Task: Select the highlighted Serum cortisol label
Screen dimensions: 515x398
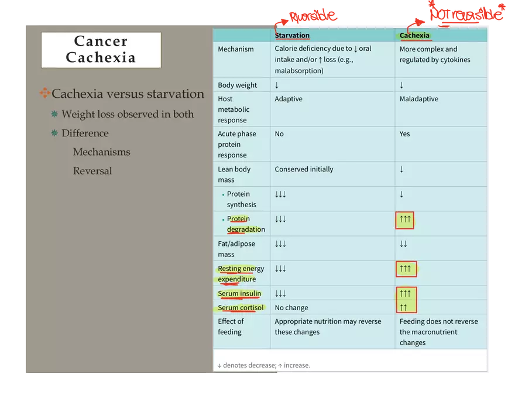Action: (x=241, y=307)
